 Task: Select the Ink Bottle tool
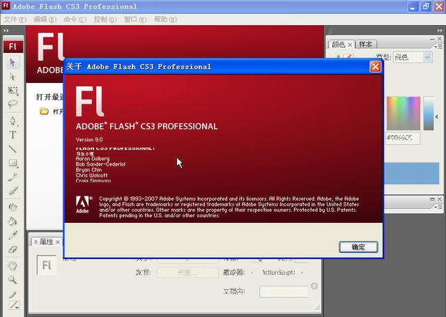13,207
